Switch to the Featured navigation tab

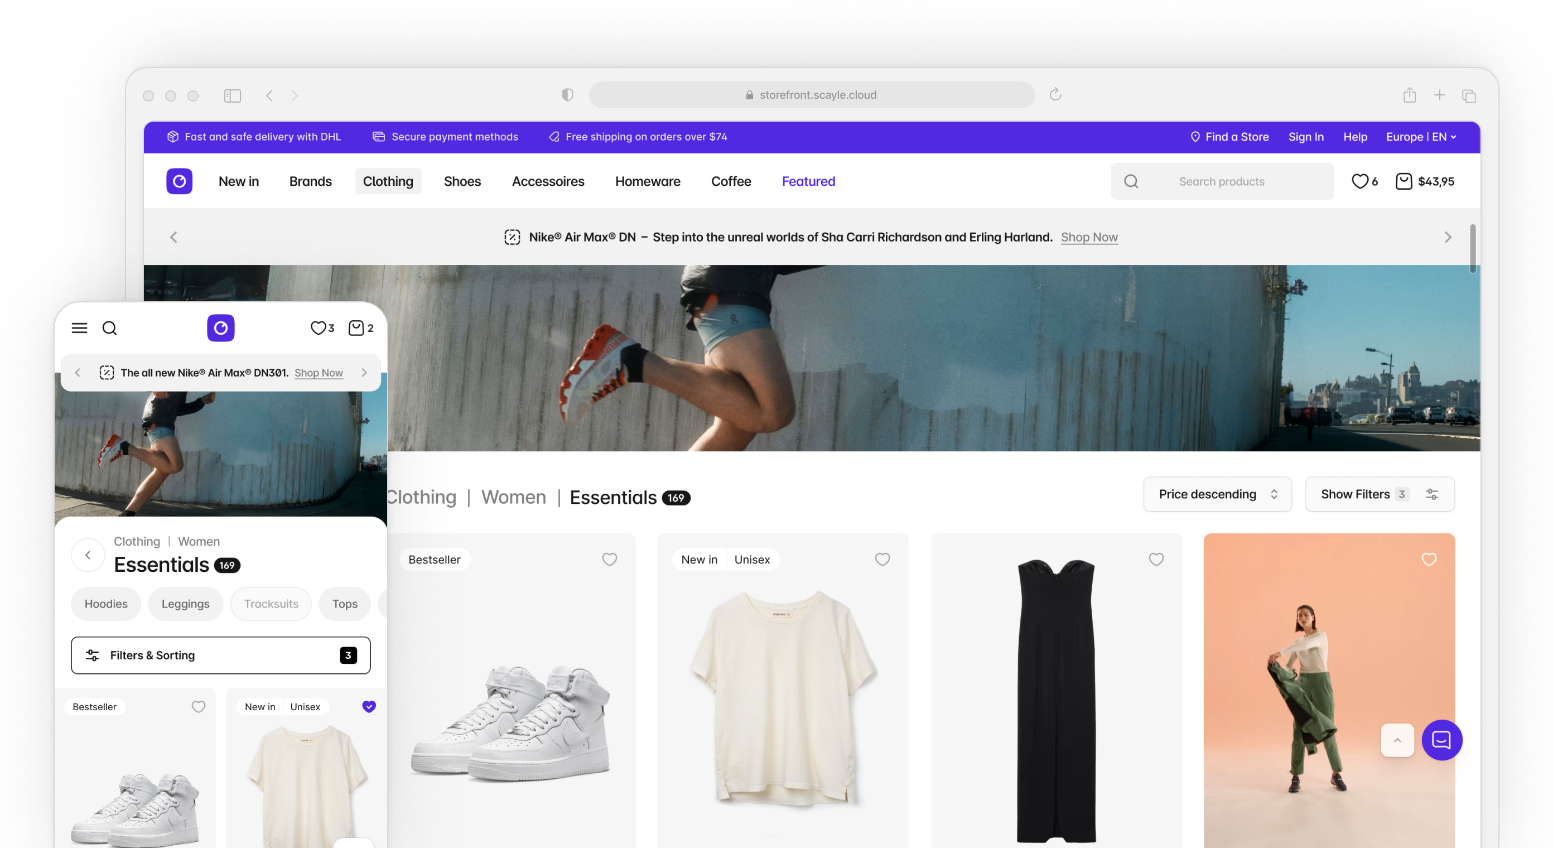pyautogui.click(x=808, y=181)
